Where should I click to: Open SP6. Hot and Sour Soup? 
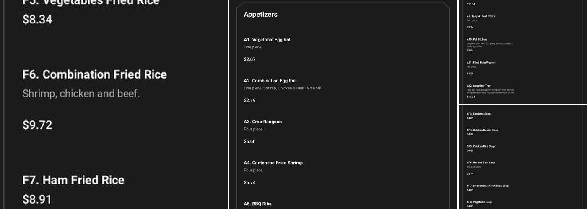point(481,163)
